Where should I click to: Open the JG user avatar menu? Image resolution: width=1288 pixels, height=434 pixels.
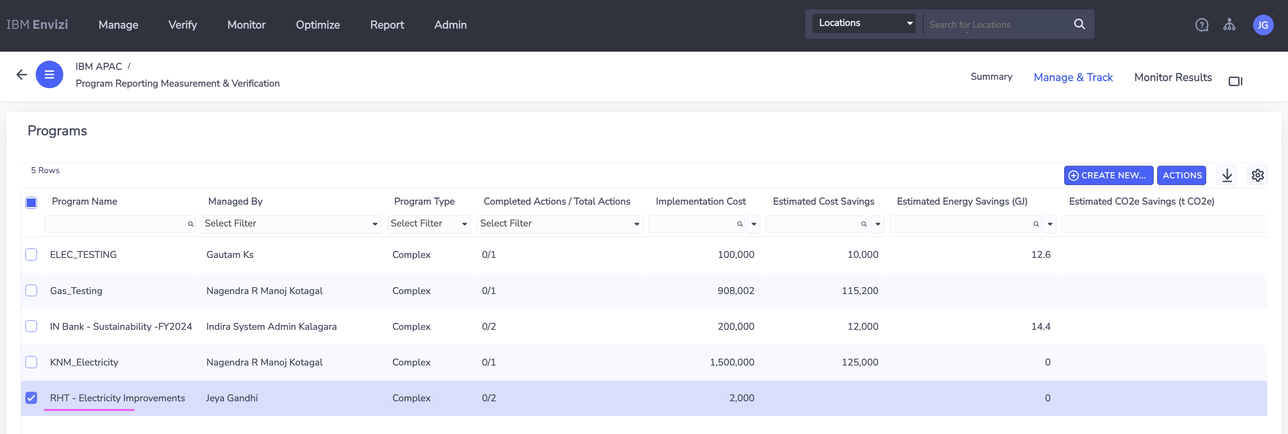click(x=1262, y=25)
